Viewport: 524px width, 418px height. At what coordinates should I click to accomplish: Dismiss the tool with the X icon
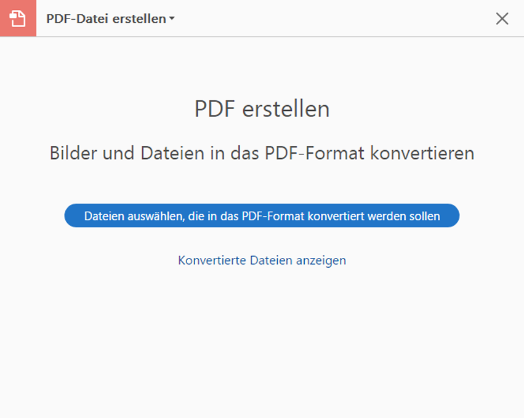502,18
